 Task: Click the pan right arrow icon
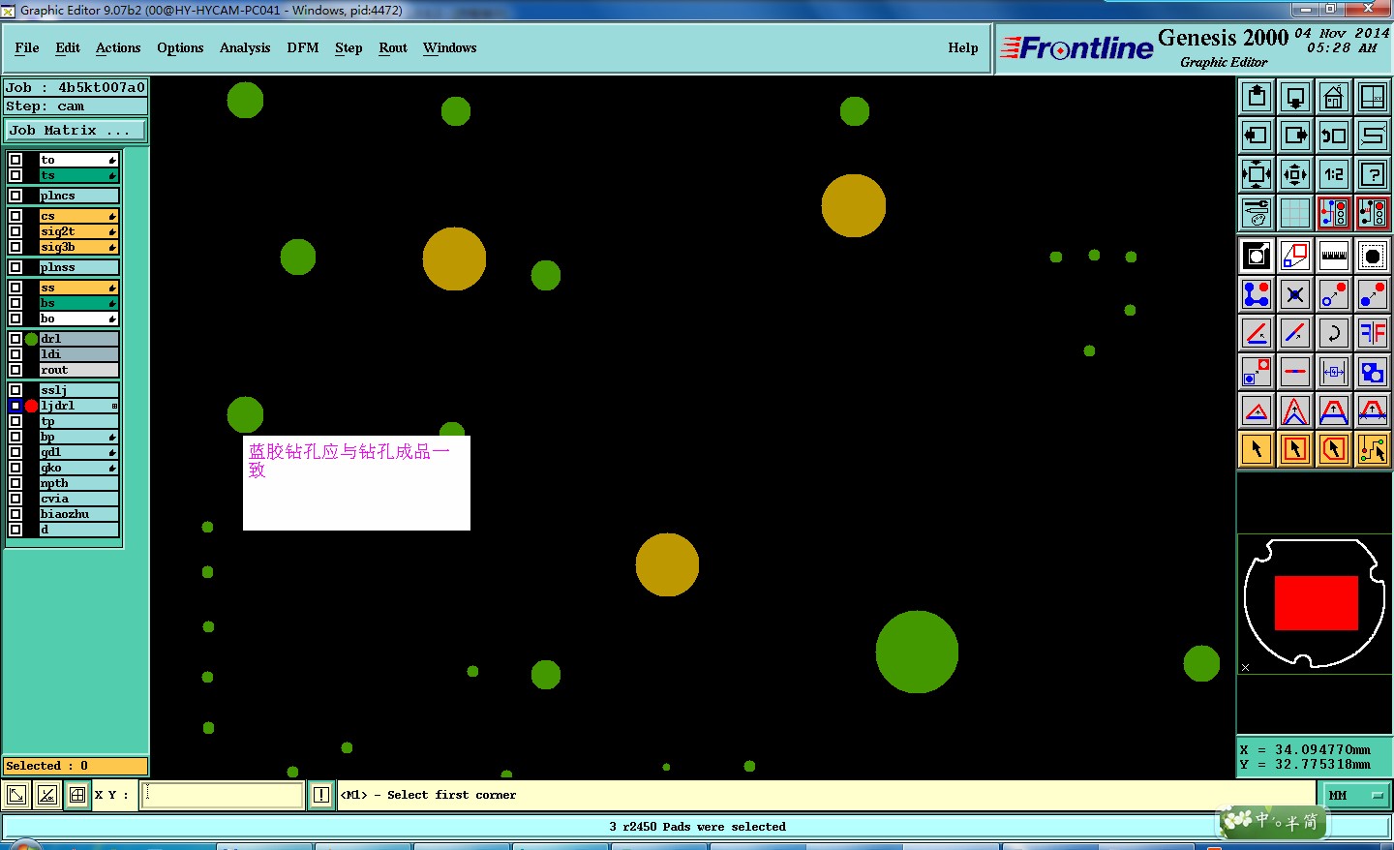tap(1295, 136)
